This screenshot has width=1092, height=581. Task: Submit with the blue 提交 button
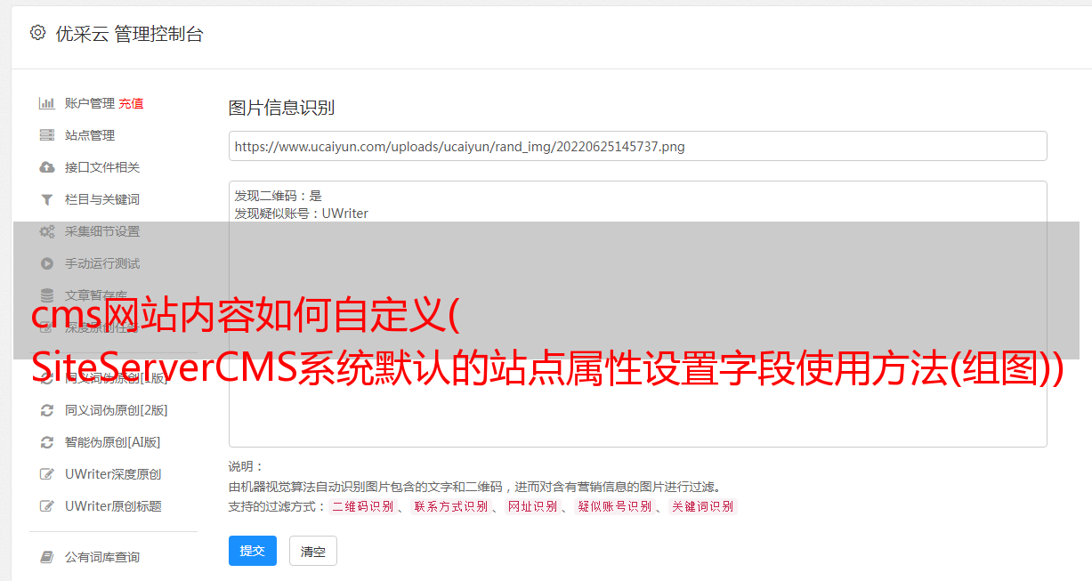tap(253, 551)
